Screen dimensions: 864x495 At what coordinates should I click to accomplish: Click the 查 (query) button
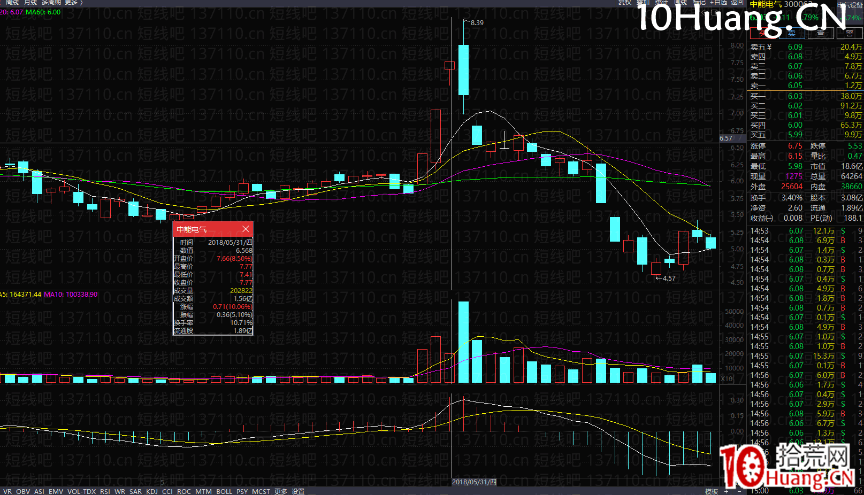click(x=821, y=34)
